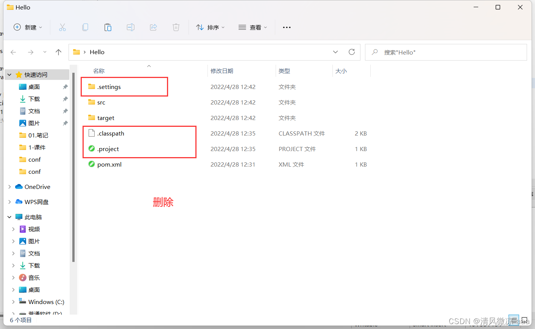The width and height of the screenshot is (535, 329).
Task: Collapse the 此电脑 tree node
Action: (9, 217)
